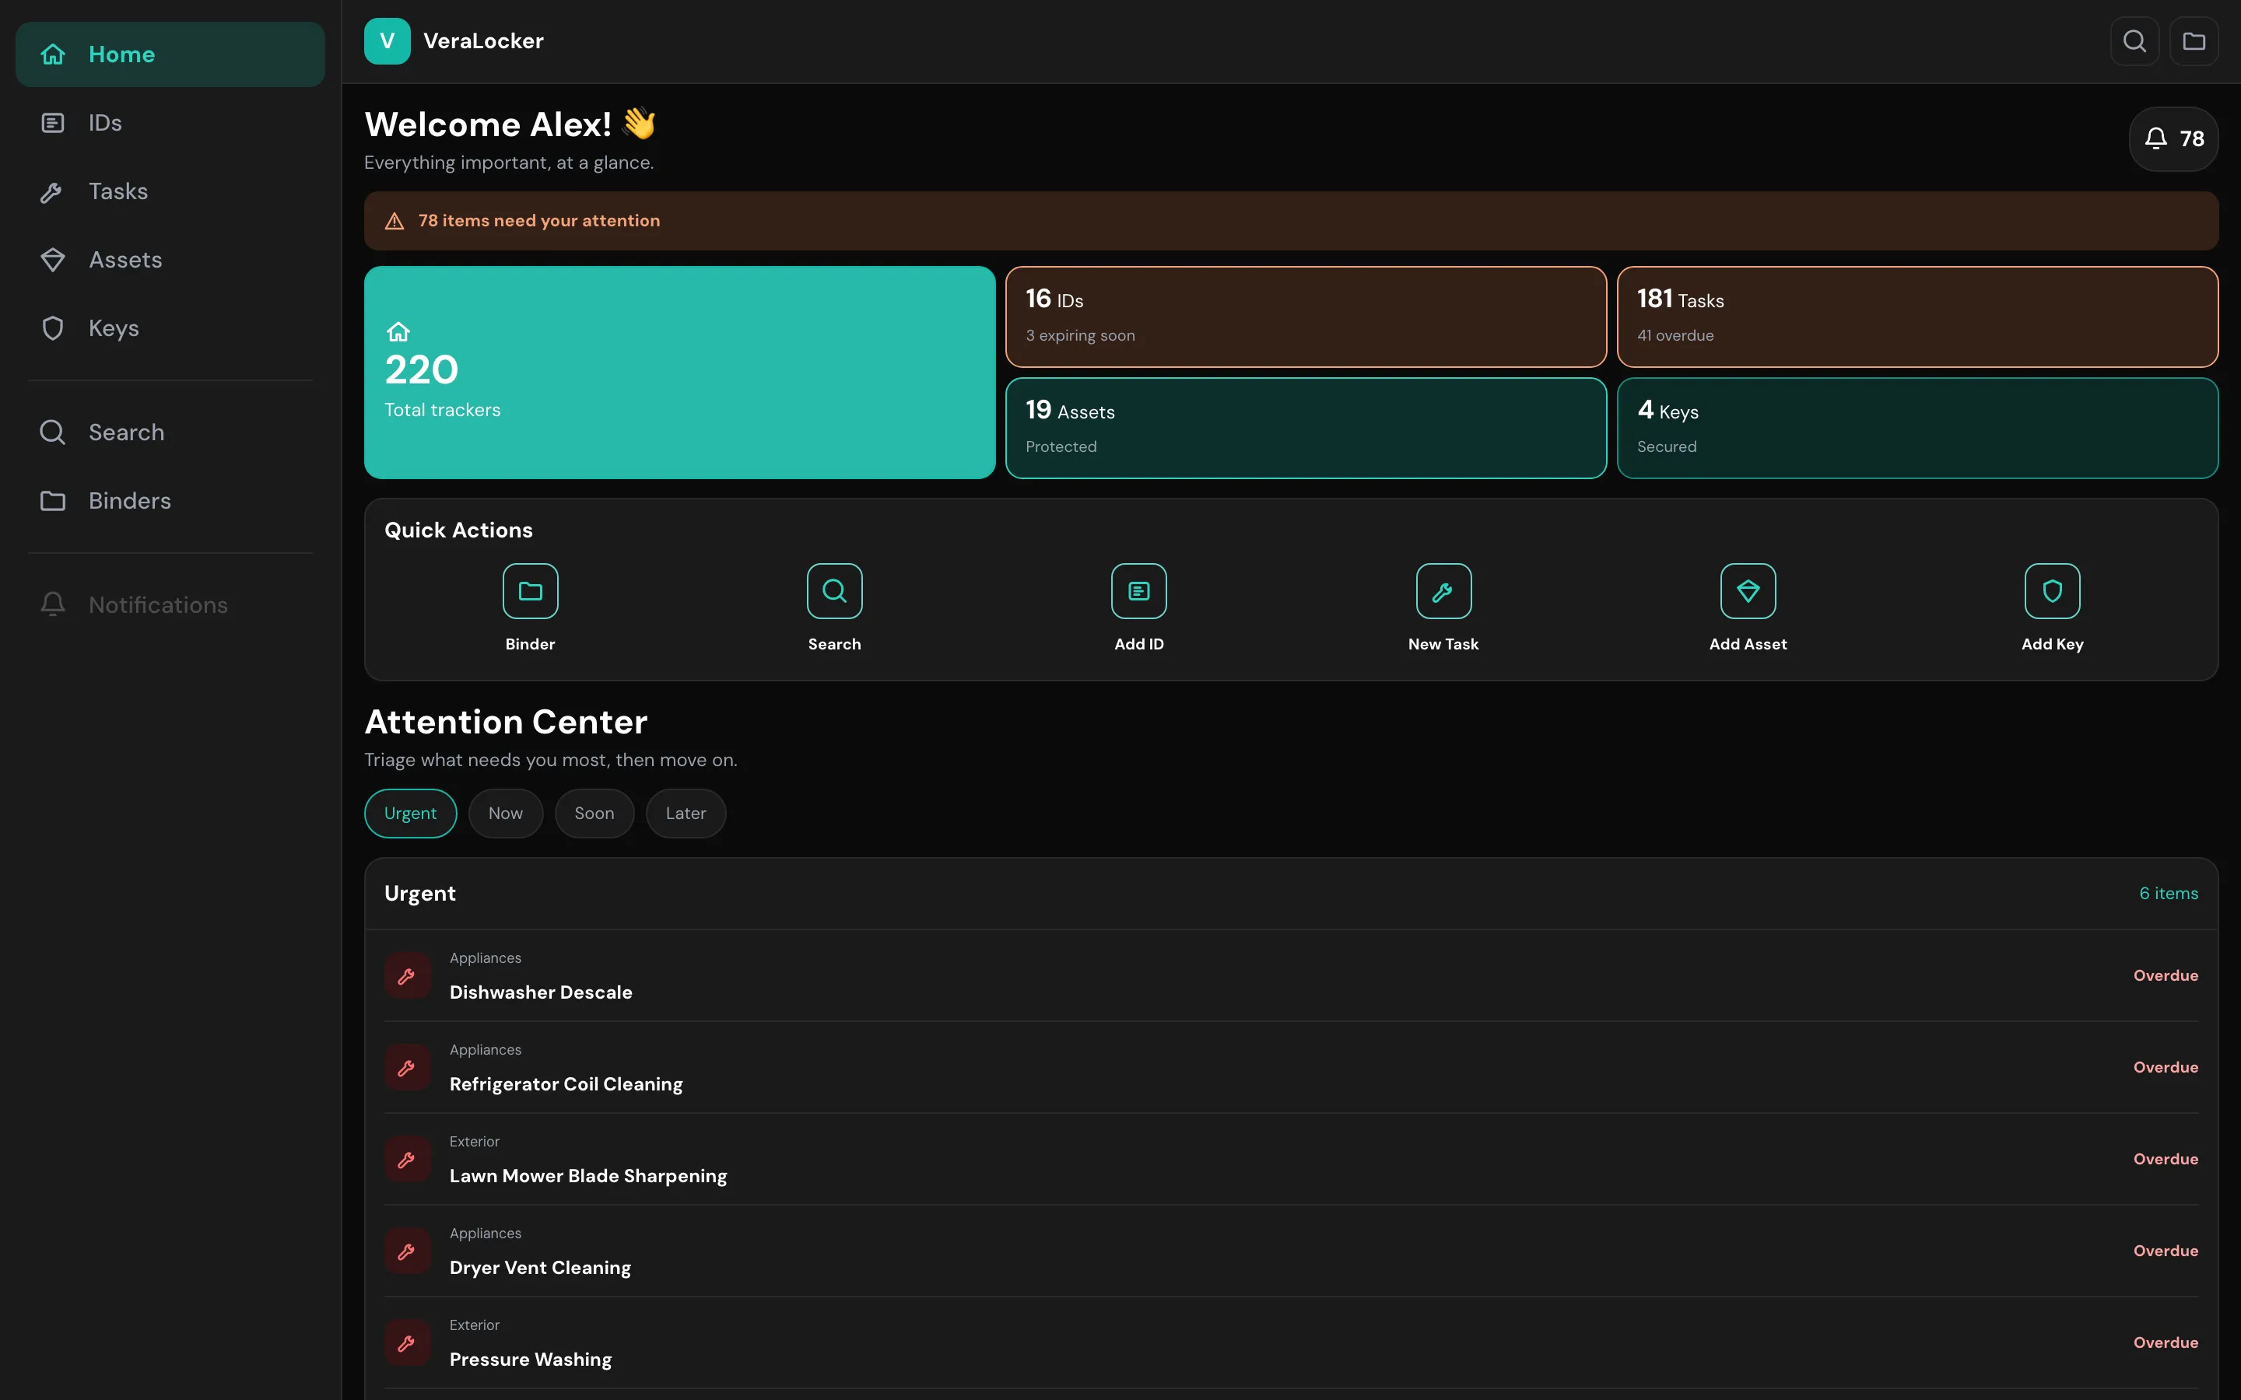This screenshot has height=1400, width=2241.
Task: Switch to the Now filter pill
Action: [506, 813]
